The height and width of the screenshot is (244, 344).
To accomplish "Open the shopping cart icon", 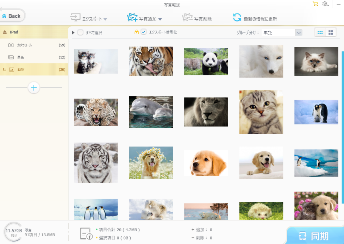I will (x=315, y=4).
